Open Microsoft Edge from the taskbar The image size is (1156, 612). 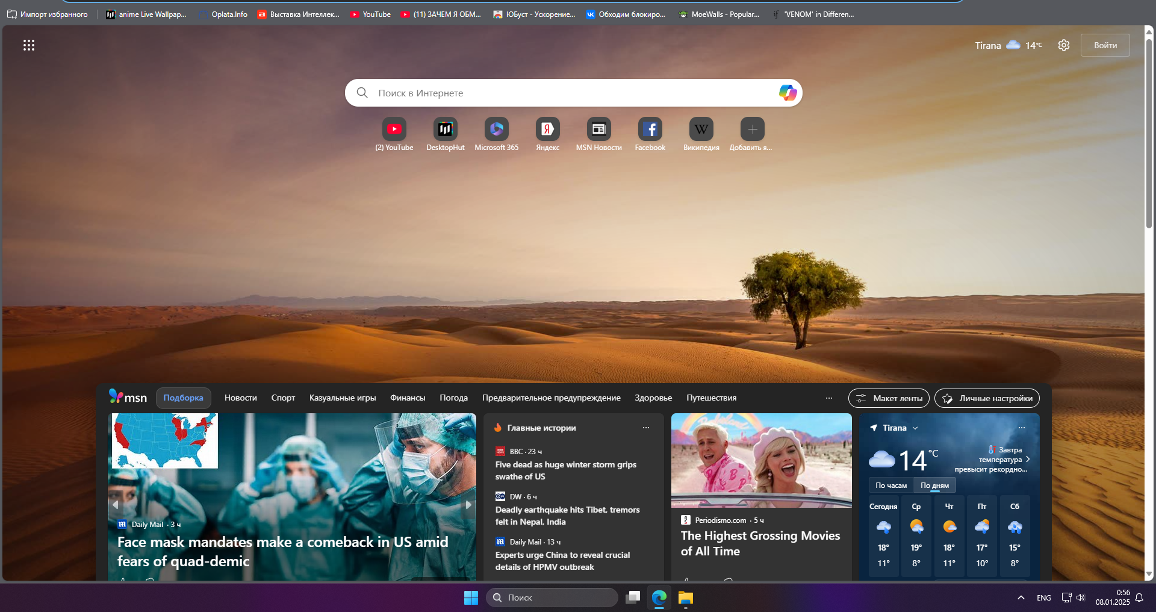pyautogui.click(x=659, y=598)
